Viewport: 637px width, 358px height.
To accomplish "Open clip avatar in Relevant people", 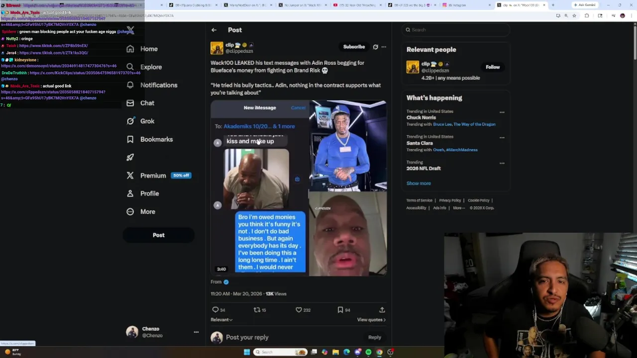I will (413, 67).
